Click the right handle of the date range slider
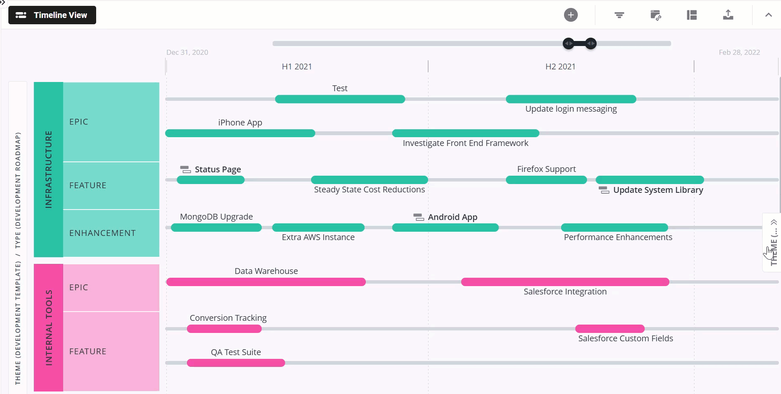 pos(591,43)
